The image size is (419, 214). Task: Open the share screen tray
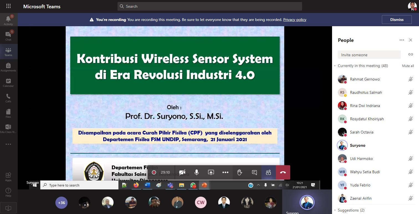pos(211,172)
